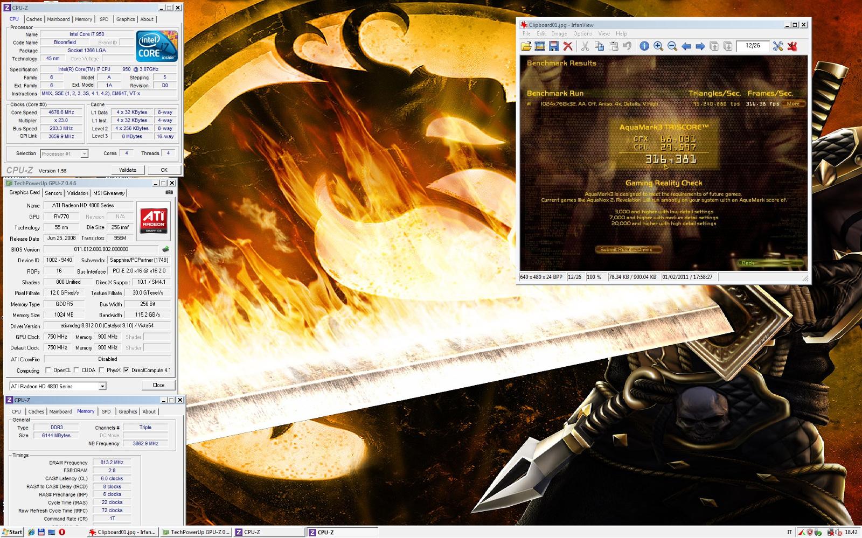Click the 12/26 image index field
Screen dimensions: 862x538
tap(753, 46)
